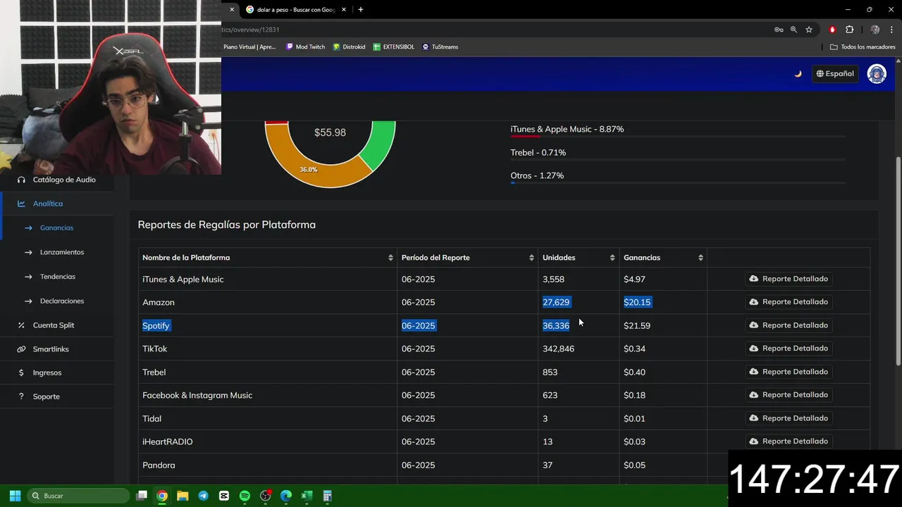Open Chrome extensions puzzle menu
This screenshot has height=507, width=902.
[x=849, y=30]
